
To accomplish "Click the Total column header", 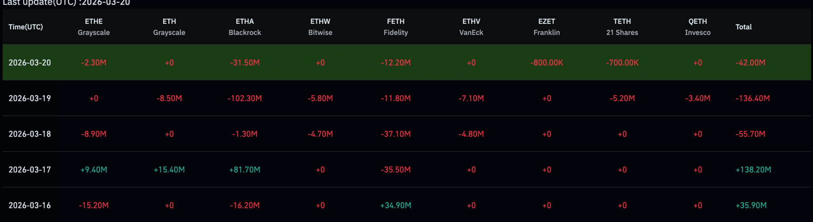I will point(744,27).
